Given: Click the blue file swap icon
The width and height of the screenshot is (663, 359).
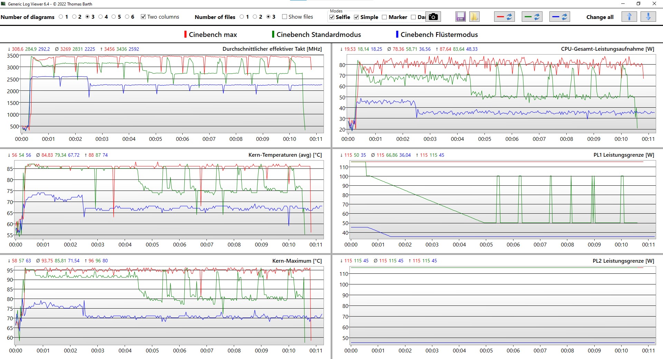Looking at the screenshot, I should pos(559,17).
